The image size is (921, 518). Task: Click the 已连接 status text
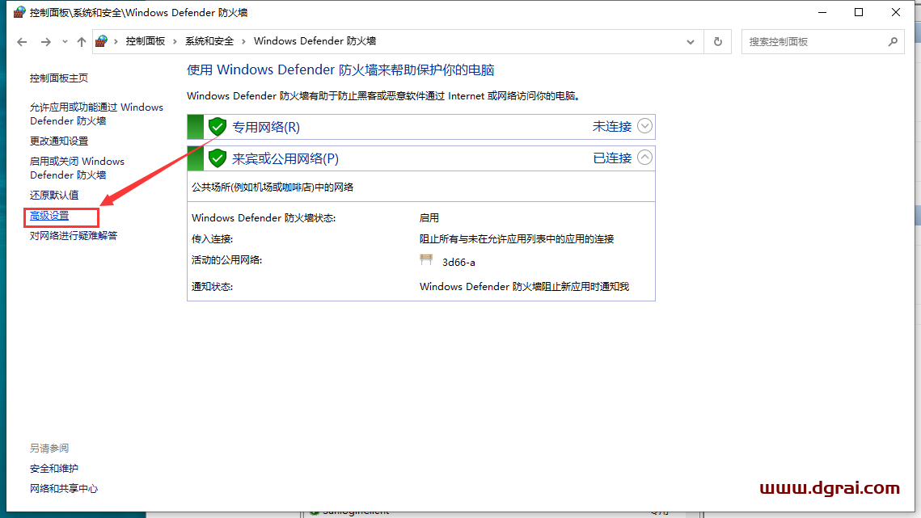612,158
